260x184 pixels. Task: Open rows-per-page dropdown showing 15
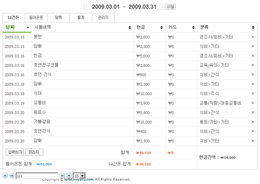tap(79, 176)
